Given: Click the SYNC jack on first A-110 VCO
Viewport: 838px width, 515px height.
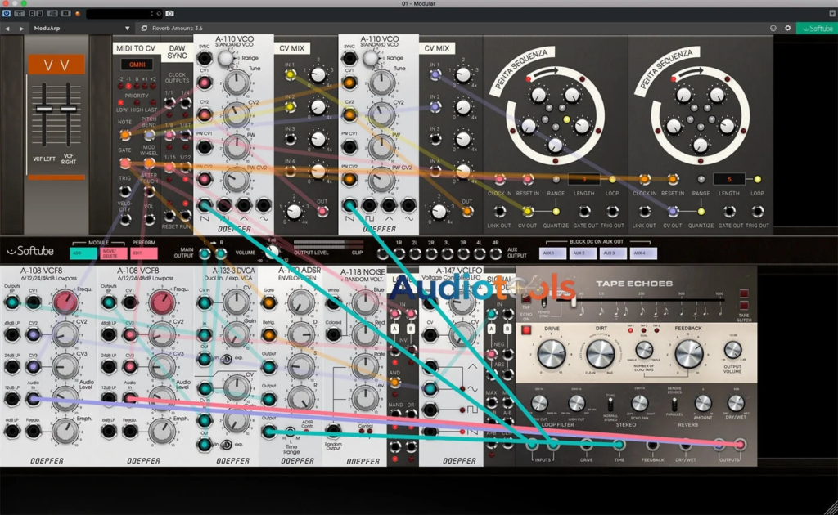Looking at the screenshot, I should pyautogui.click(x=204, y=58).
